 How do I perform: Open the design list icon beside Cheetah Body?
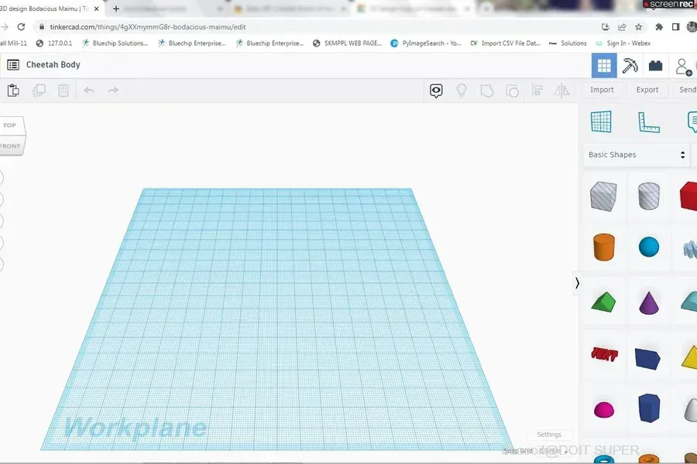click(13, 65)
